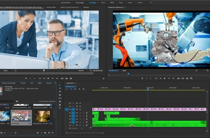The image size is (210, 138).
Task: Toggle the lock on the top video track
Action: coord(70,103)
